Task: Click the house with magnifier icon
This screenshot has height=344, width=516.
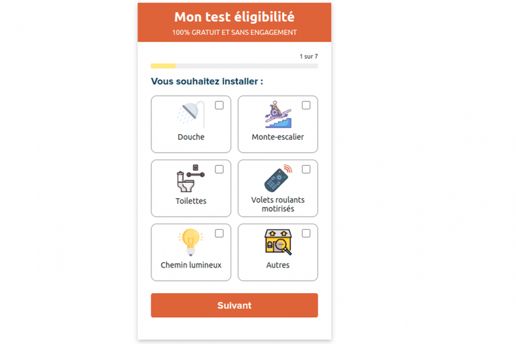Action: pyautogui.click(x=278, y=242)
